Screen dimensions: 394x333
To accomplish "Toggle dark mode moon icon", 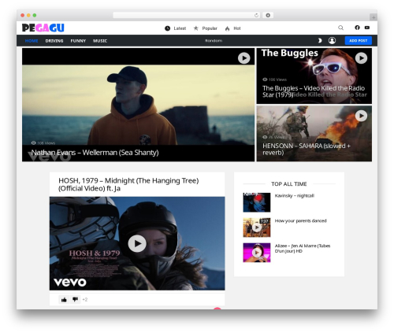I will [320, 40].
